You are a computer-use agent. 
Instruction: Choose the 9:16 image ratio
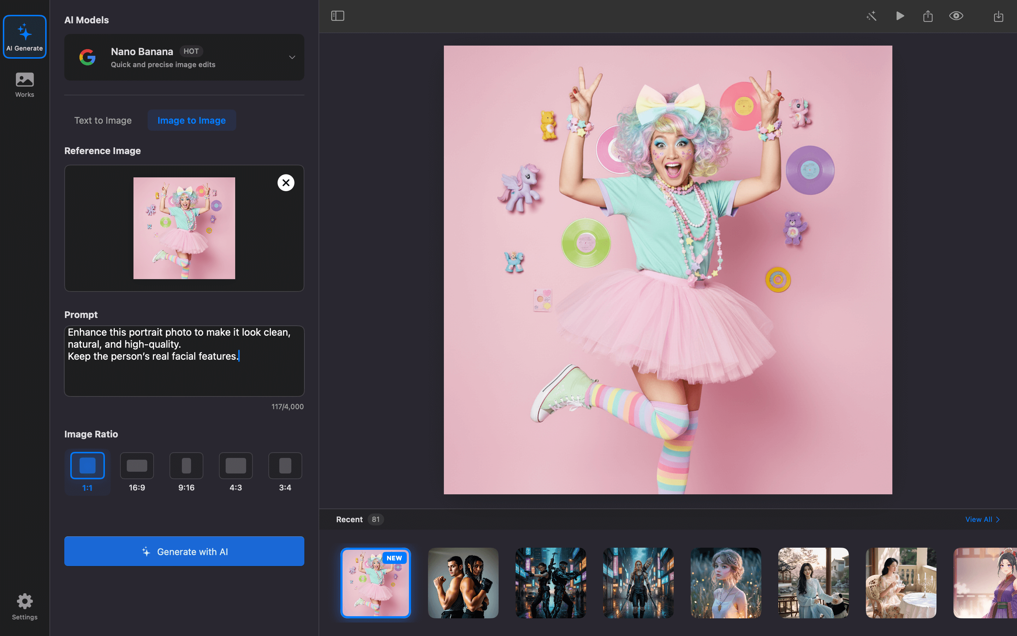(x=186, y=471)
